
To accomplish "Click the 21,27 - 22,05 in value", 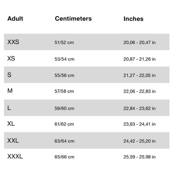I will click(139, 75).
